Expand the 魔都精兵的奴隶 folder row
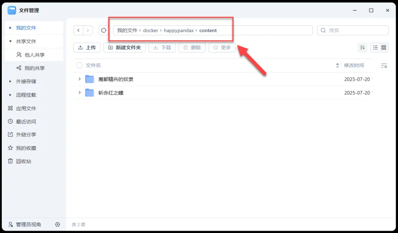 (80, 79)
